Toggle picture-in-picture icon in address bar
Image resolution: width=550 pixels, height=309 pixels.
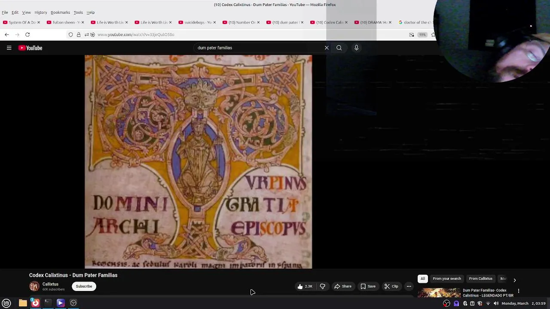click(x=412, y=34)
